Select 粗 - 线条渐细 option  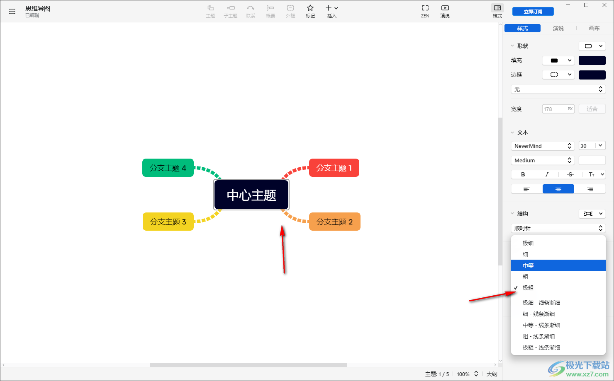558,336
